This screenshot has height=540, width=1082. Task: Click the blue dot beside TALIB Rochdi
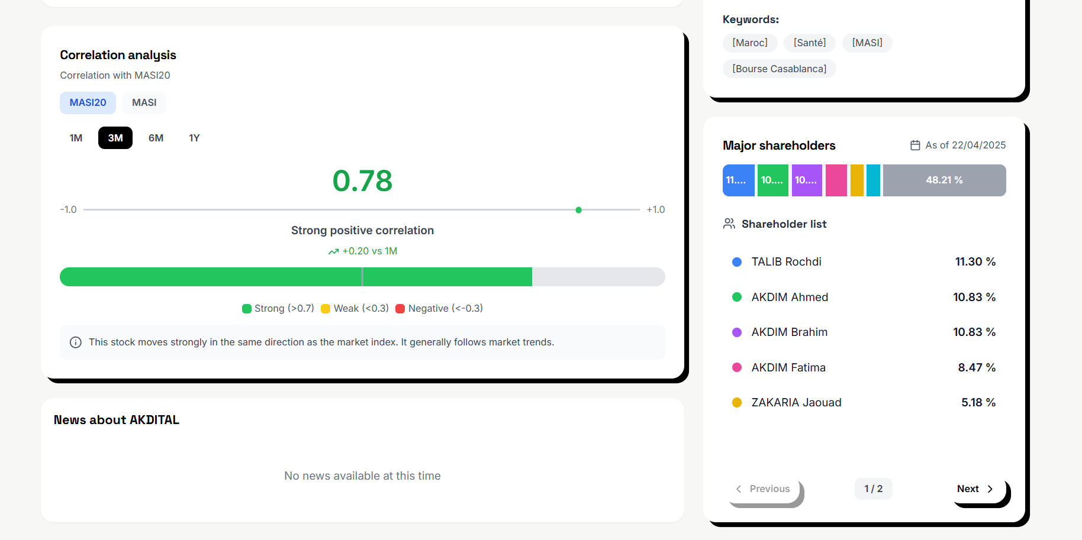coord(737,262)
